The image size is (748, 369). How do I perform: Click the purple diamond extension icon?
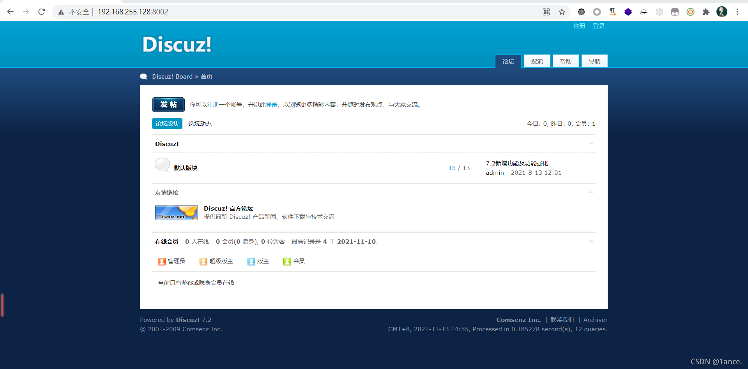click(x=628, y=12)
